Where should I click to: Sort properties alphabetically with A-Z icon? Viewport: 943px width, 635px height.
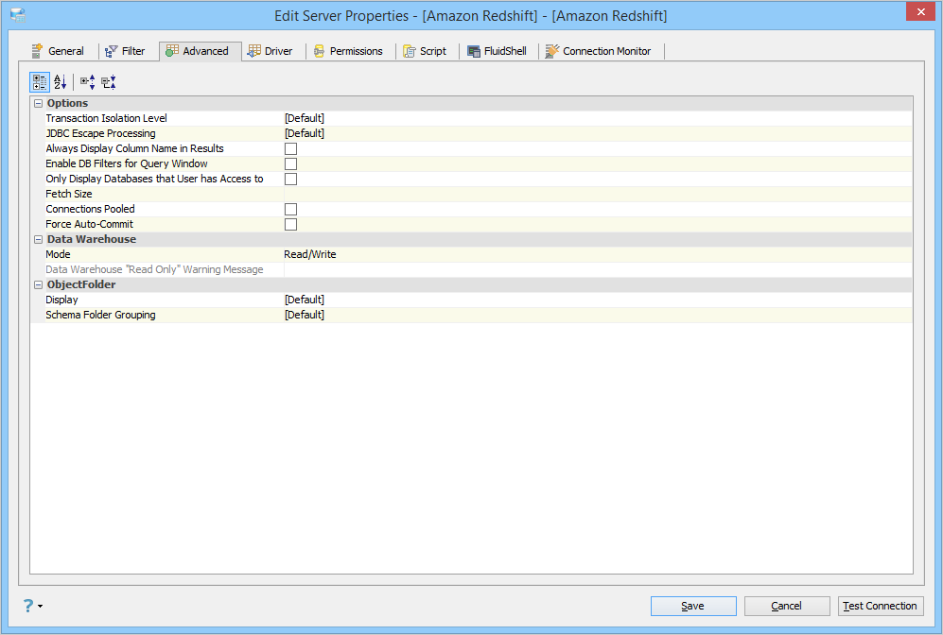(61, 81)
